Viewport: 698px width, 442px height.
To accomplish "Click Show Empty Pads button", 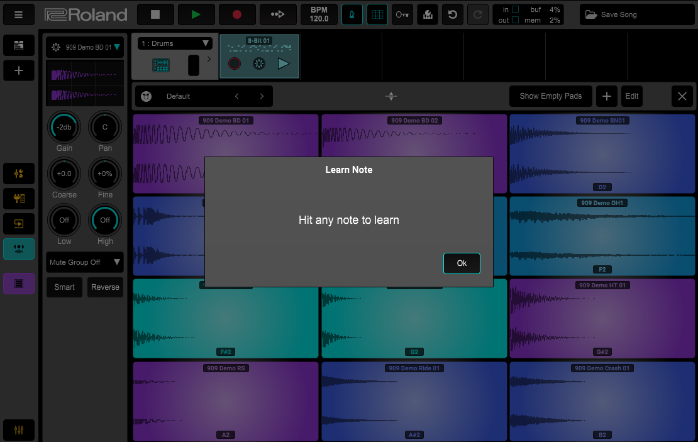I will [551, 96].
